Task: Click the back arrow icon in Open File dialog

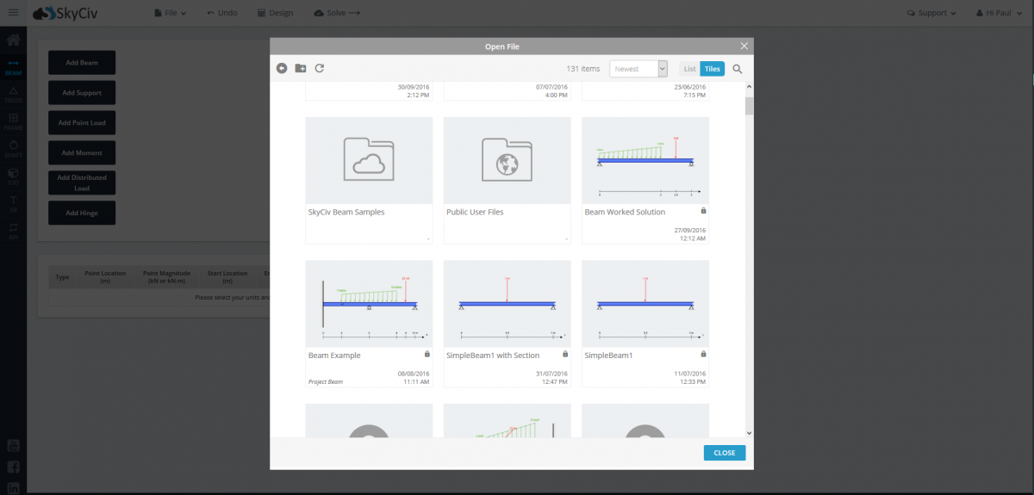Action: tap(282, 69)
